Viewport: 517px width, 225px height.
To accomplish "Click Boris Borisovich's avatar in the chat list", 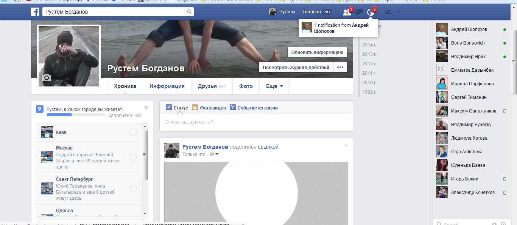I will point(442,43).
